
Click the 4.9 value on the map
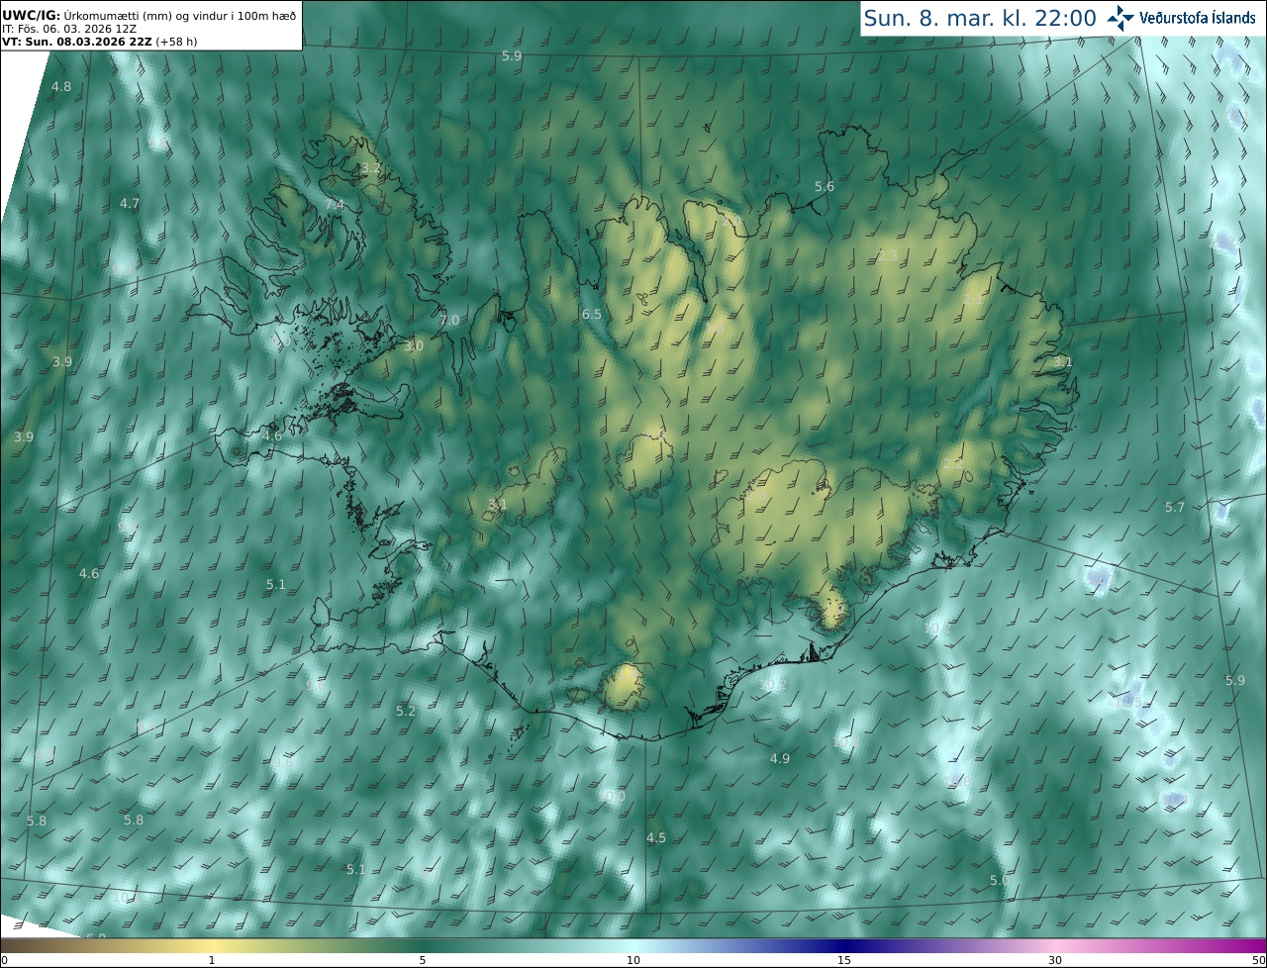tap(780, 759)
